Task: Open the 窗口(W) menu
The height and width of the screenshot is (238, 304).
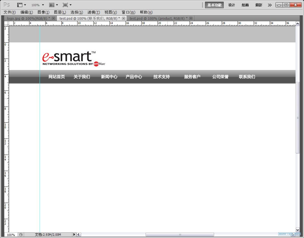Action: pos(128,12)
